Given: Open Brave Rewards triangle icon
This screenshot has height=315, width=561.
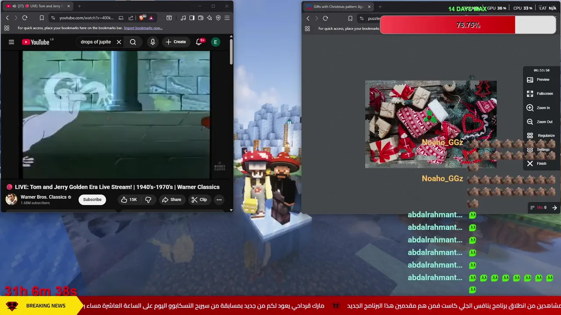Looking at the screenshot, I should click(151, 18).
